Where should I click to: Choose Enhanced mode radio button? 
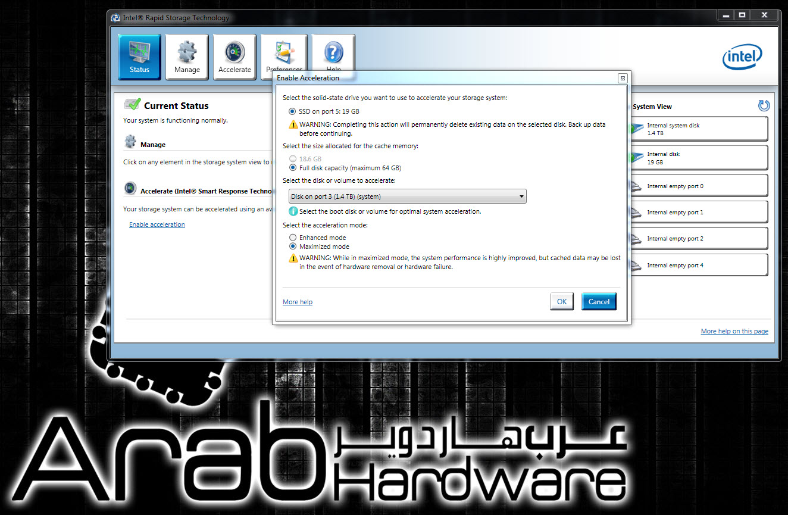point(292,238)
